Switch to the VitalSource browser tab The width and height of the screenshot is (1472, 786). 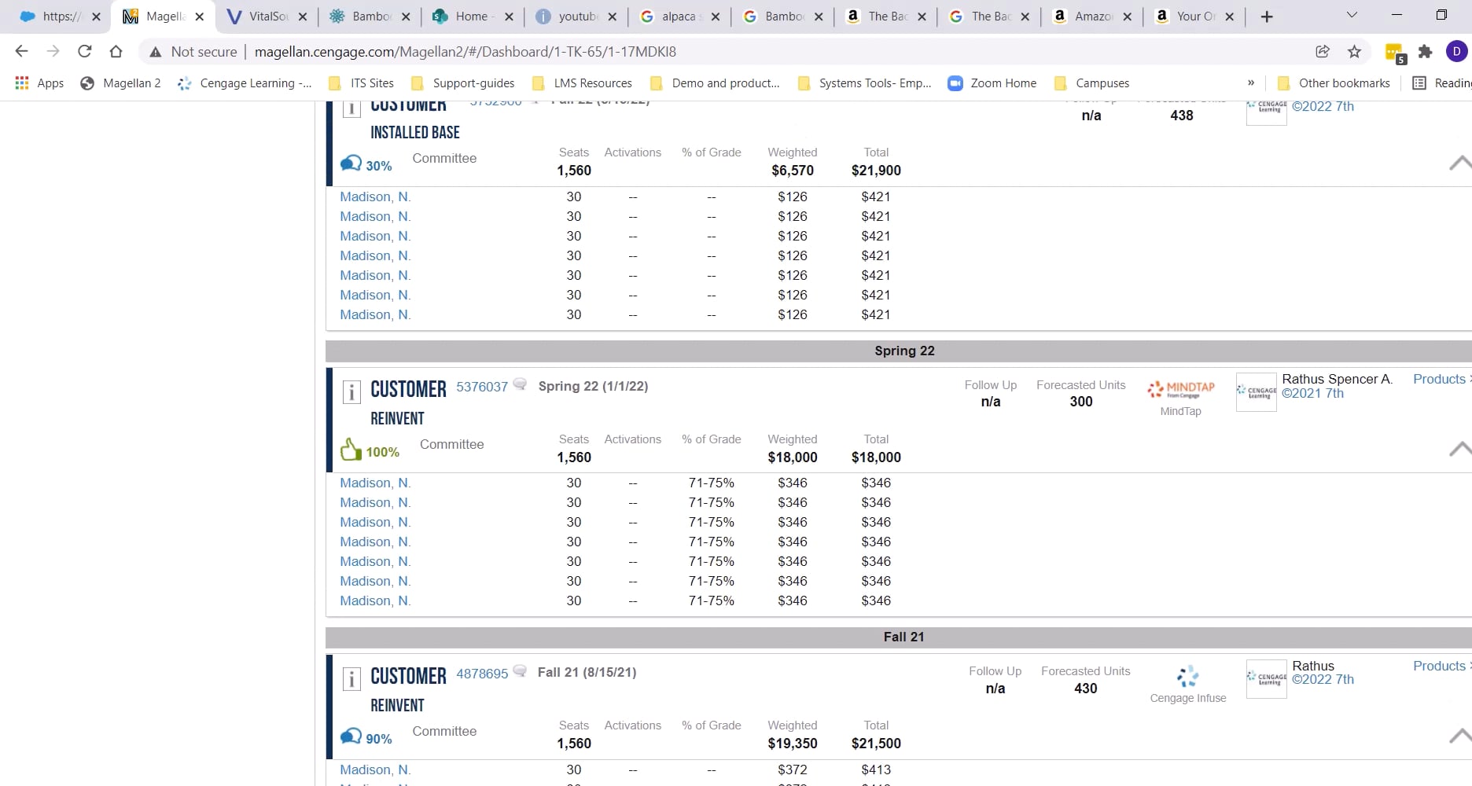point(267,16)
